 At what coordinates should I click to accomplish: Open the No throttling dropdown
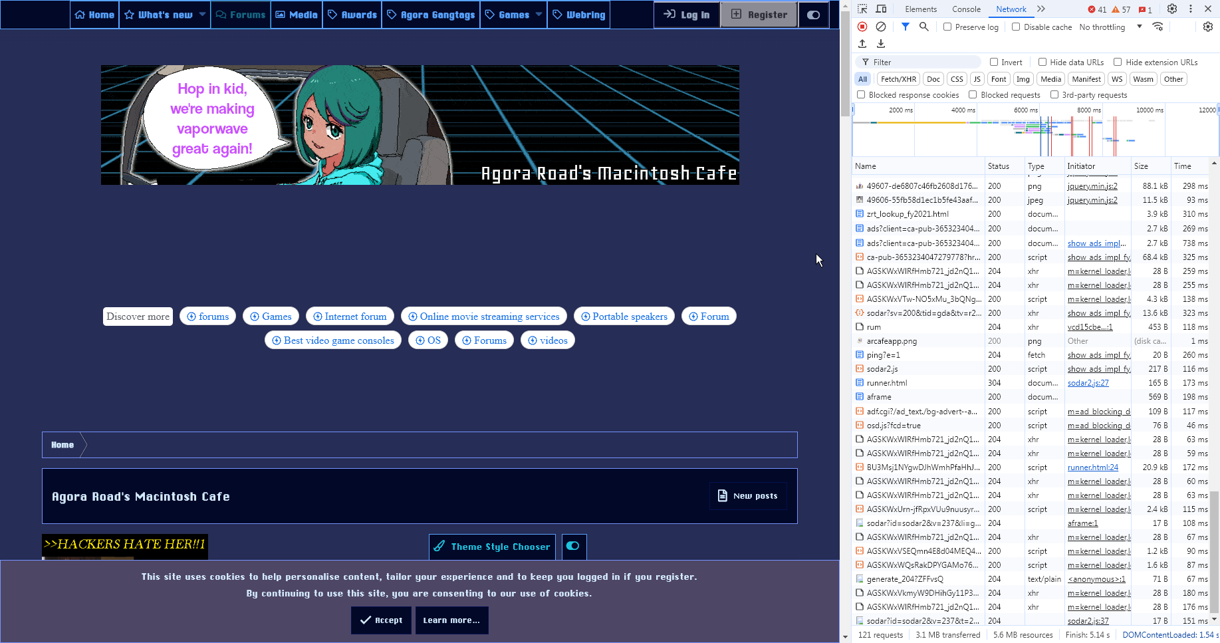coord(1110,27)
